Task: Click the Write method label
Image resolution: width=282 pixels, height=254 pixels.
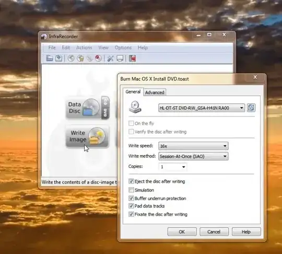Action: pos(142,156)
